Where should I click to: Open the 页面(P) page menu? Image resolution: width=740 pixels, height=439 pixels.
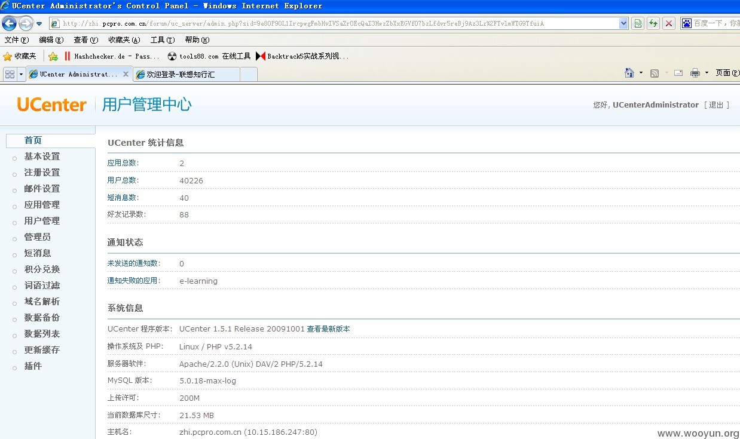(727, 73)
